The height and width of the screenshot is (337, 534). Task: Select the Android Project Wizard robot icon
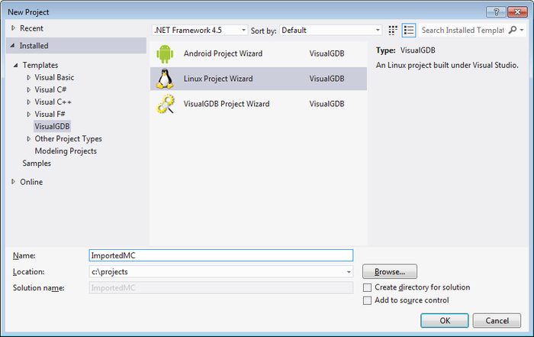coord(165,54)
